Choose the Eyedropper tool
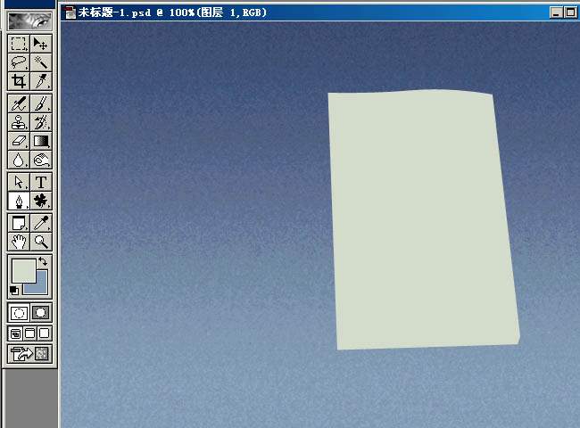 [x=41, y=223]
